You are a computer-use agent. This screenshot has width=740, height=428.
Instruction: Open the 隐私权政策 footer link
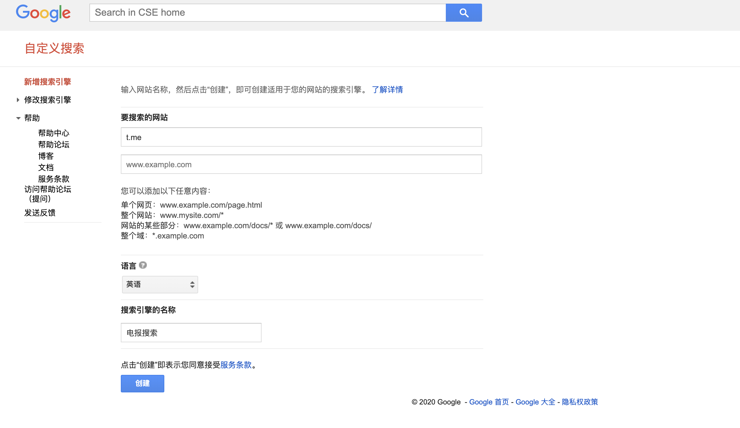pos(580,402)
